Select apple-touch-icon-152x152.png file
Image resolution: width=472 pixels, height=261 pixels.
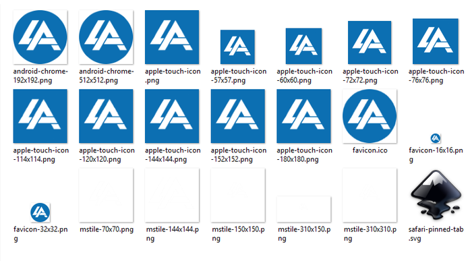tap(238, 116)
